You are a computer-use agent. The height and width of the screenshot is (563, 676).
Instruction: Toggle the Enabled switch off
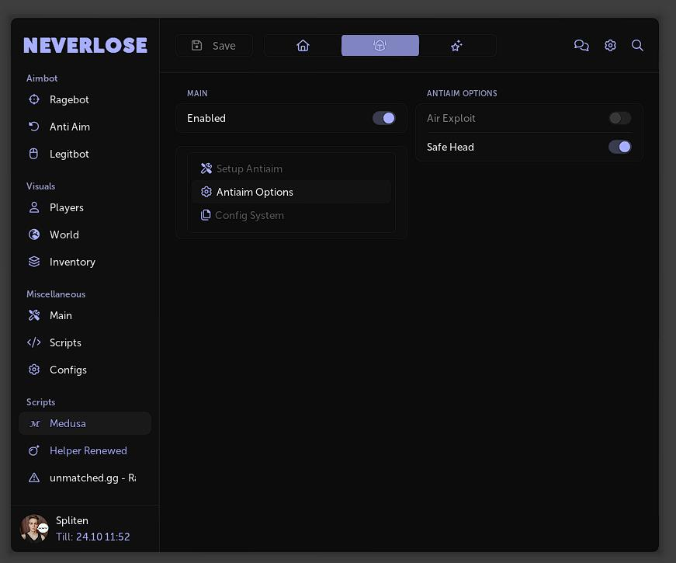pyautogui.click(x=383, y=118)
